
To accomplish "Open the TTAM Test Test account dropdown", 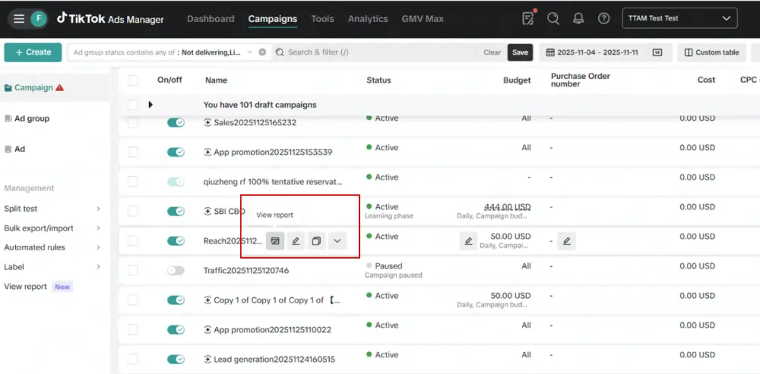I will coord(679,18).
